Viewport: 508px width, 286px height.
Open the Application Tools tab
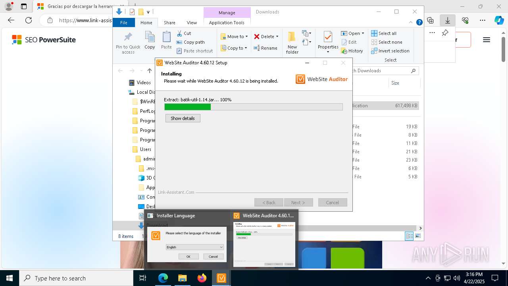point(227,23)
